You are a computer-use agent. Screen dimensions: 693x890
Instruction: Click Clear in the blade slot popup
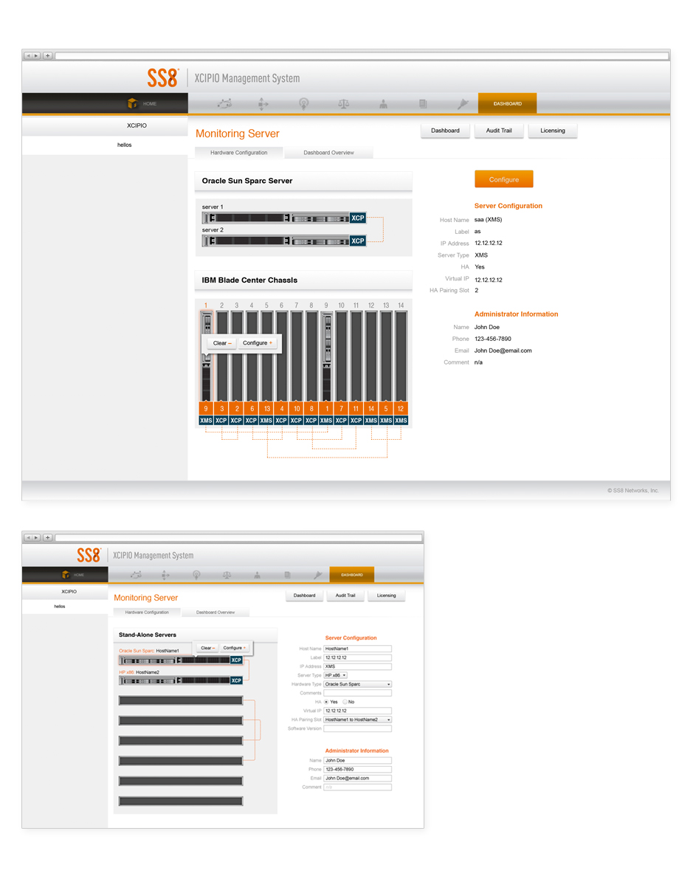[x=221, y=343]
